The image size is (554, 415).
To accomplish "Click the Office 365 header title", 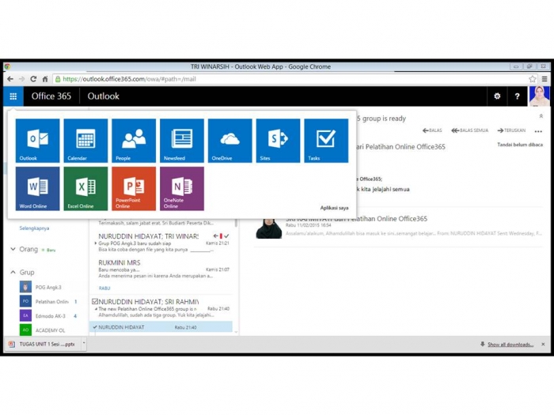I will [x=51, y=96].
